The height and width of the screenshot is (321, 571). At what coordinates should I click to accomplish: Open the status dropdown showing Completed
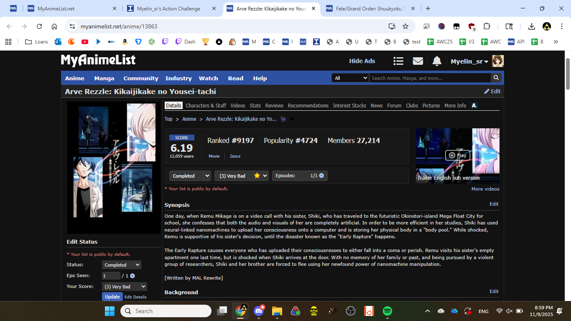[190, 176]
